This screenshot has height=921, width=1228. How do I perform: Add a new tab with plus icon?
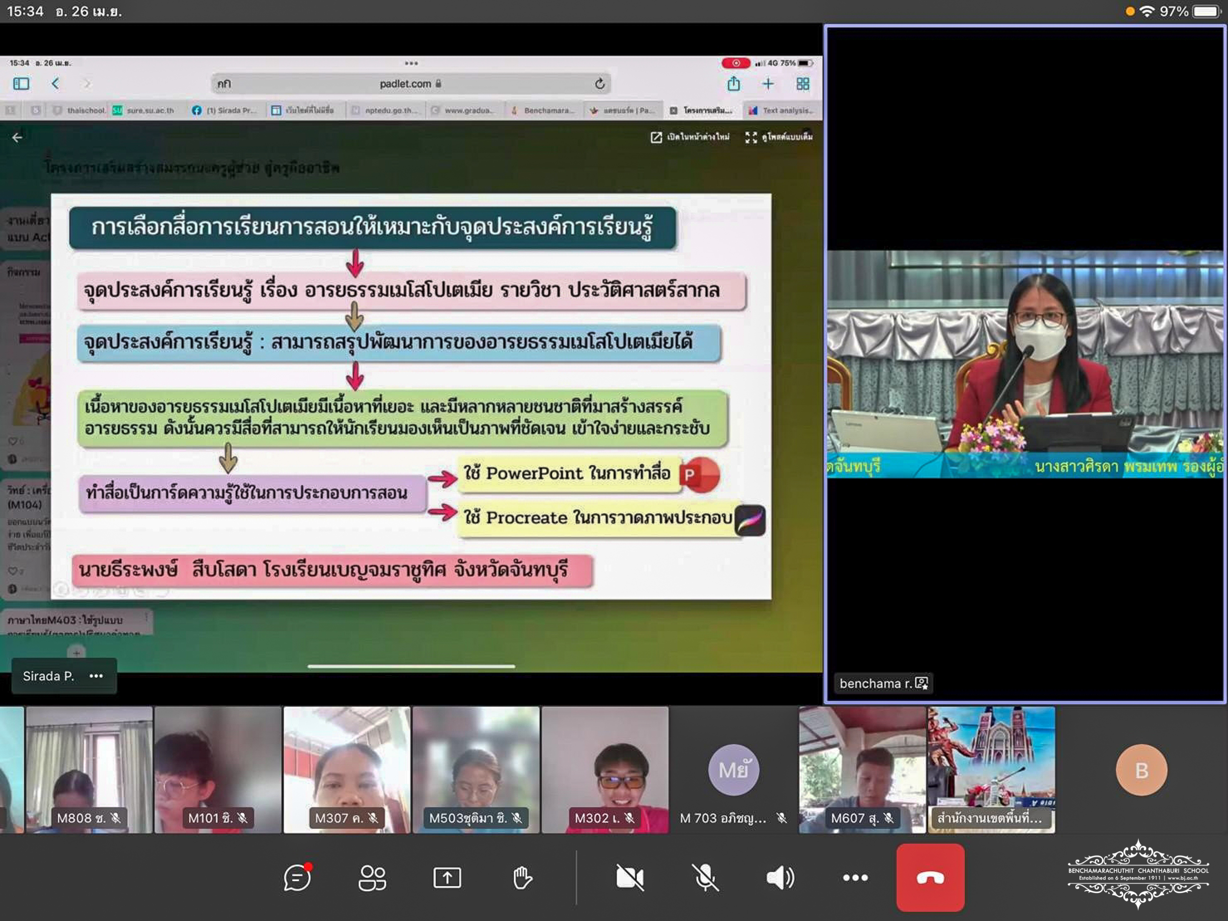[768, 84]
